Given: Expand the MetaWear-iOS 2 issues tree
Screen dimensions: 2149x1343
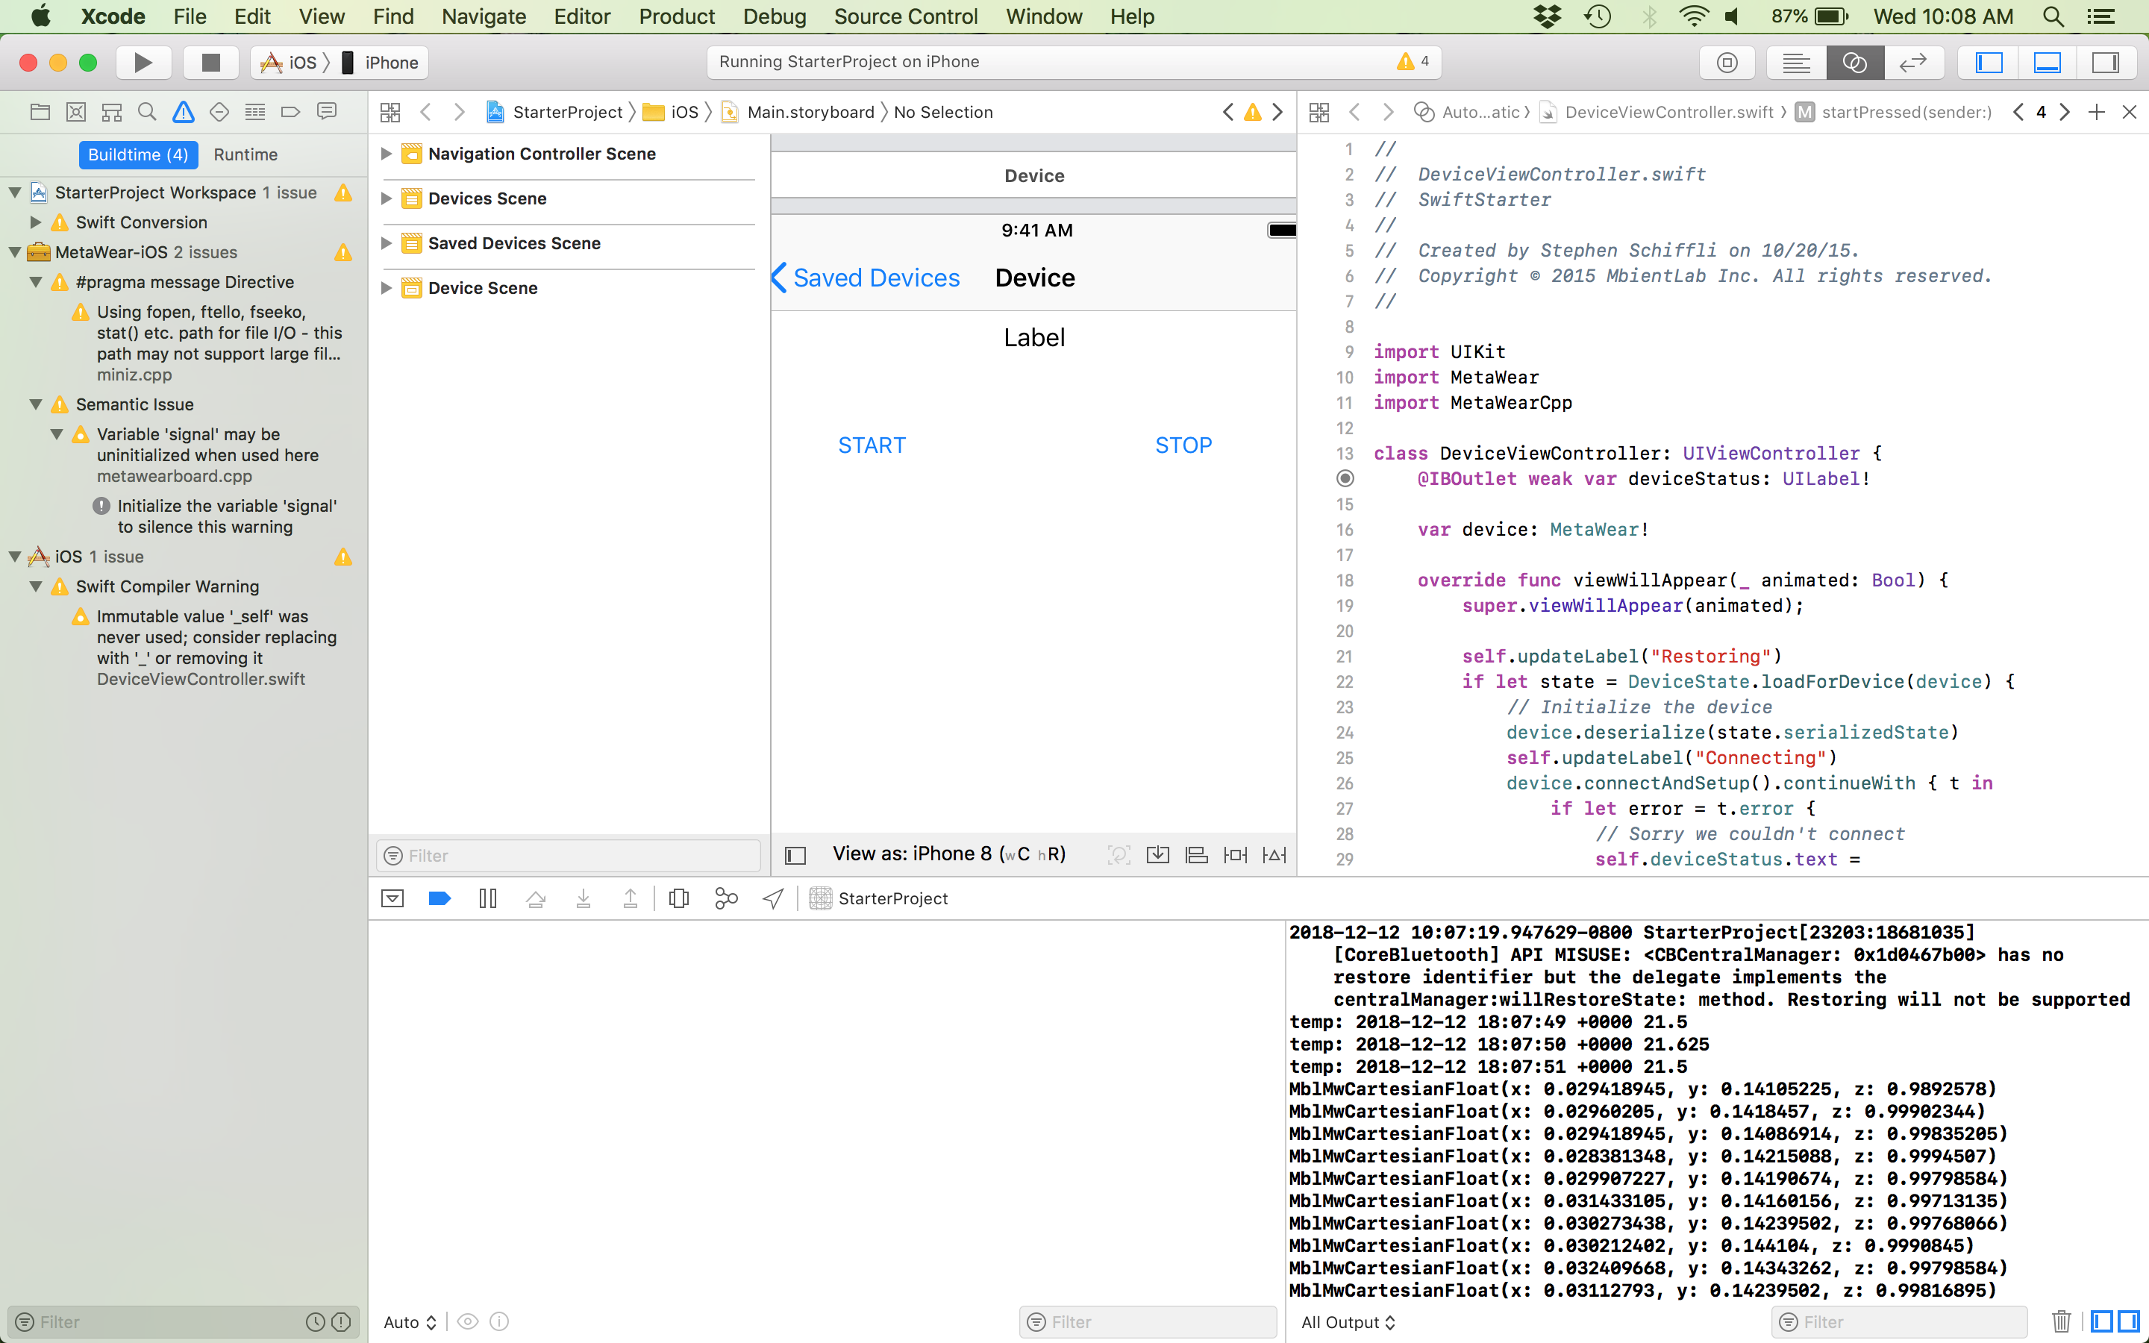Looking at the screenshot, I should (x=16, y=251).
